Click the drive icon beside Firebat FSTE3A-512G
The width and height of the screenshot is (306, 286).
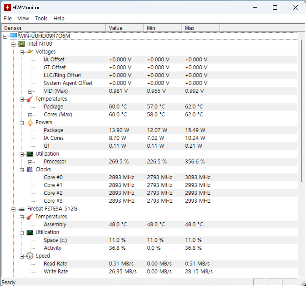tap(22, 209)
